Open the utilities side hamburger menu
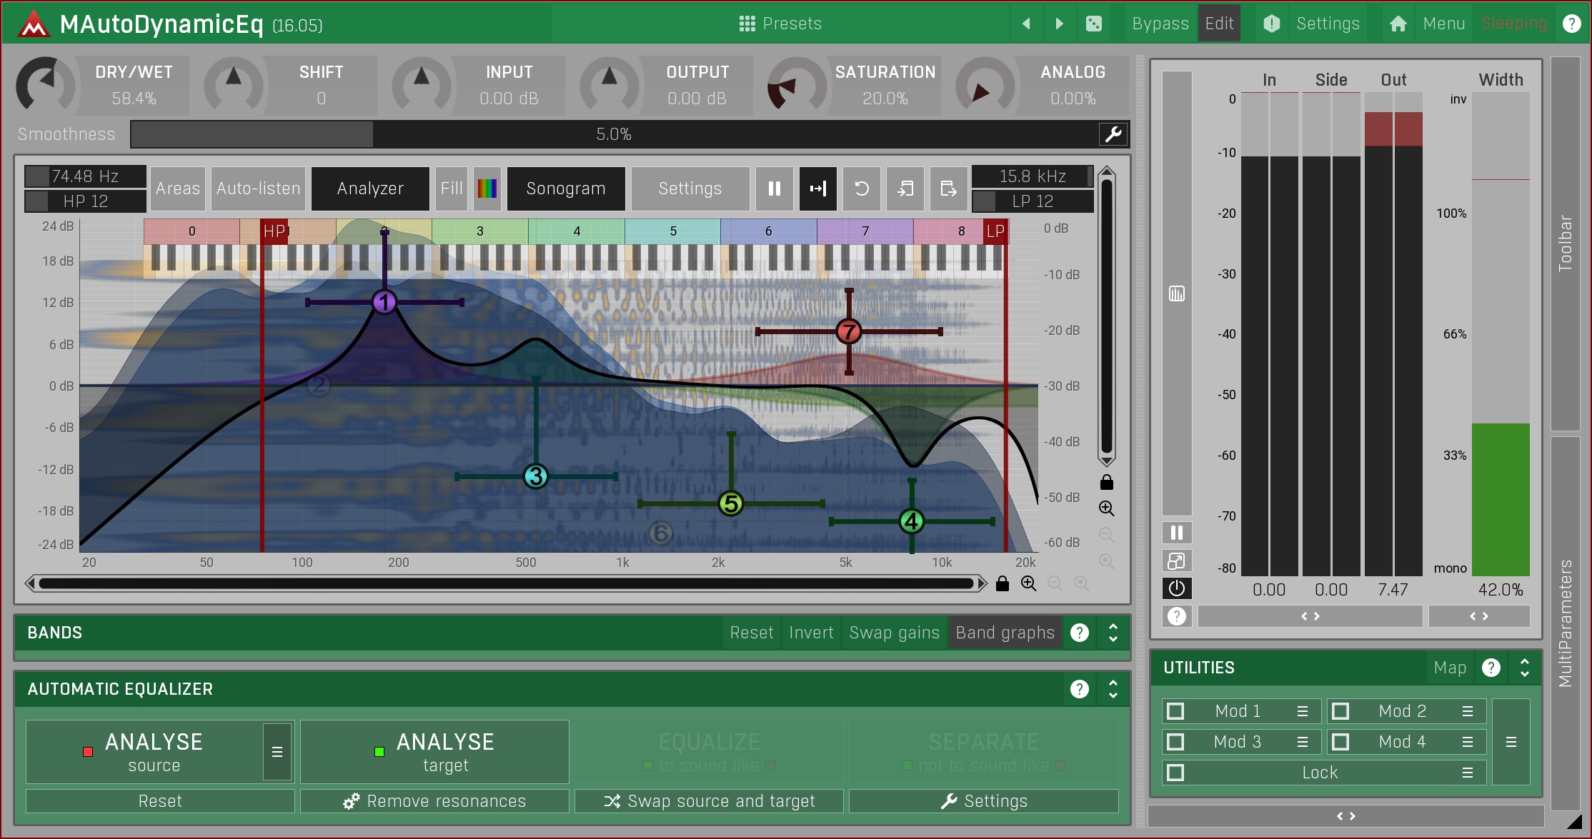 pos(1511,743)
